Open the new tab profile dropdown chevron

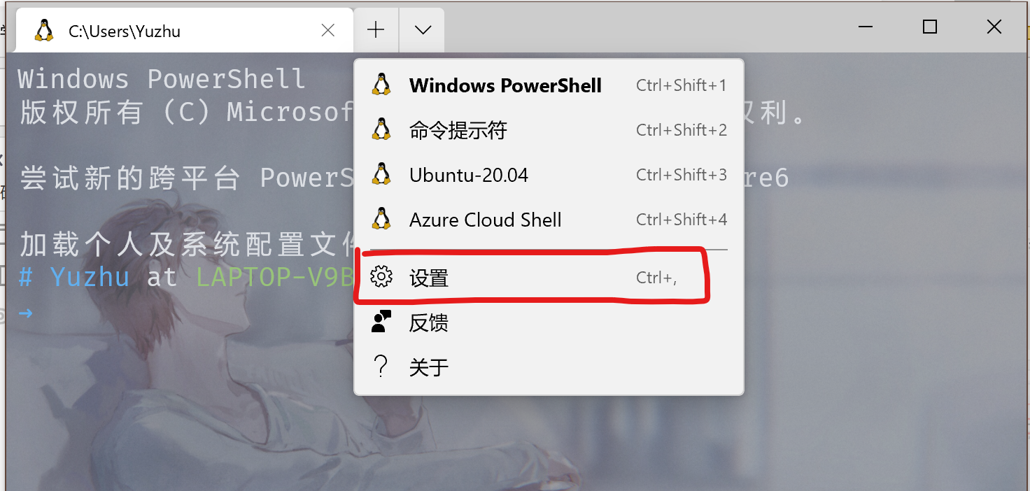coord(421,29)
